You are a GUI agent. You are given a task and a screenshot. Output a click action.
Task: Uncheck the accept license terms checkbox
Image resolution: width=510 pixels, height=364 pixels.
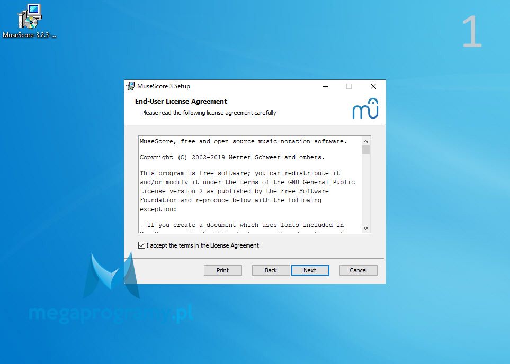[x=141, y=245]
